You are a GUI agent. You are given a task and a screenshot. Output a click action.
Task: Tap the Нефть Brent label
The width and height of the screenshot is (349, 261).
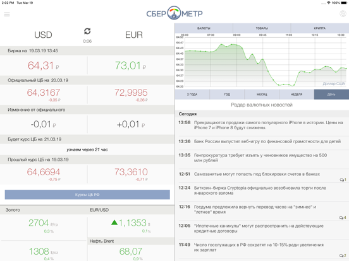tap(102, 241)
